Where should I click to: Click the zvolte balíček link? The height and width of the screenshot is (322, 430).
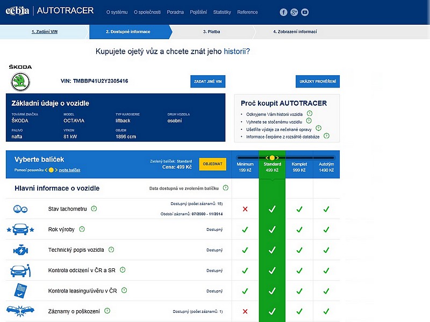point(69,170)
